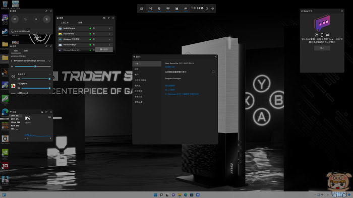This screenshot has width=353, height=198.
Task: Tick the checkbox in General settings
Action: click(213, 72)
